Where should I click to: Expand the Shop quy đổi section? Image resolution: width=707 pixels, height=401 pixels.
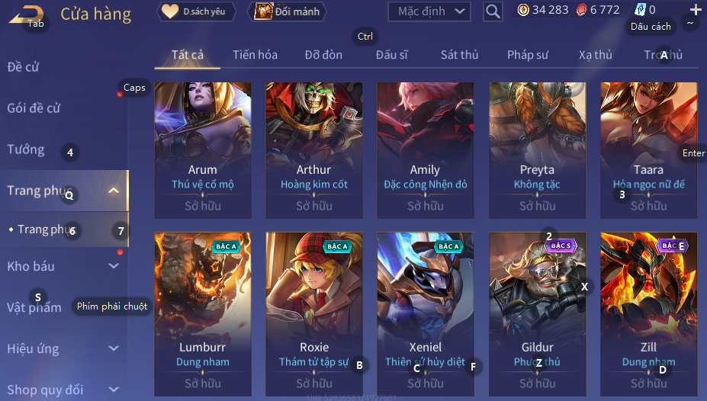tap(114, 390)
